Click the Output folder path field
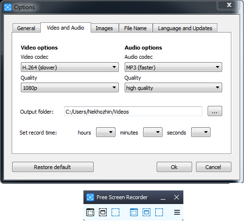Image resolution: width=244 pixels, height=222 pixels. click(x=133, y=111)
